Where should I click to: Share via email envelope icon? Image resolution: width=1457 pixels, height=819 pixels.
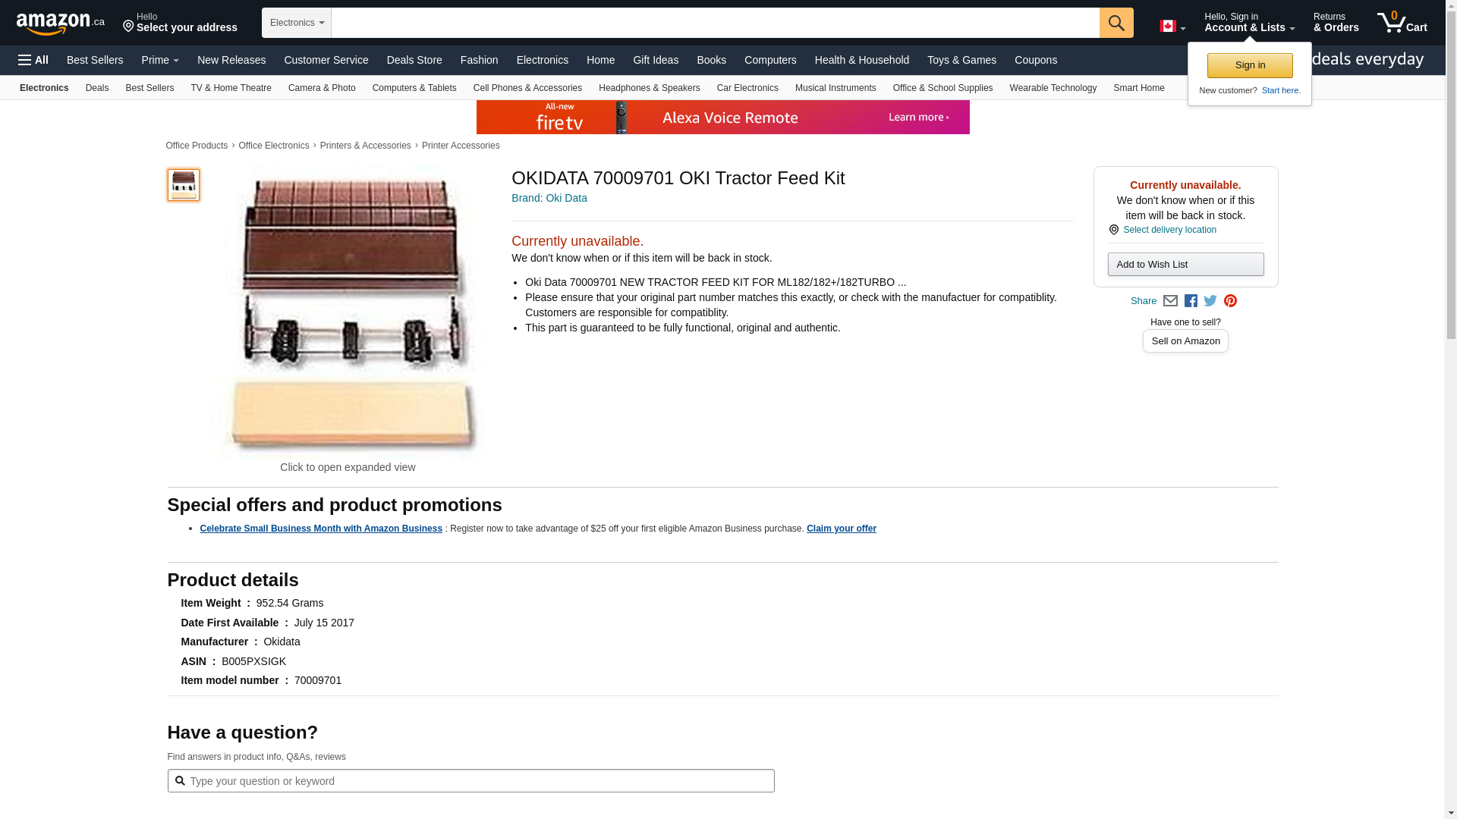(1170, 301)
